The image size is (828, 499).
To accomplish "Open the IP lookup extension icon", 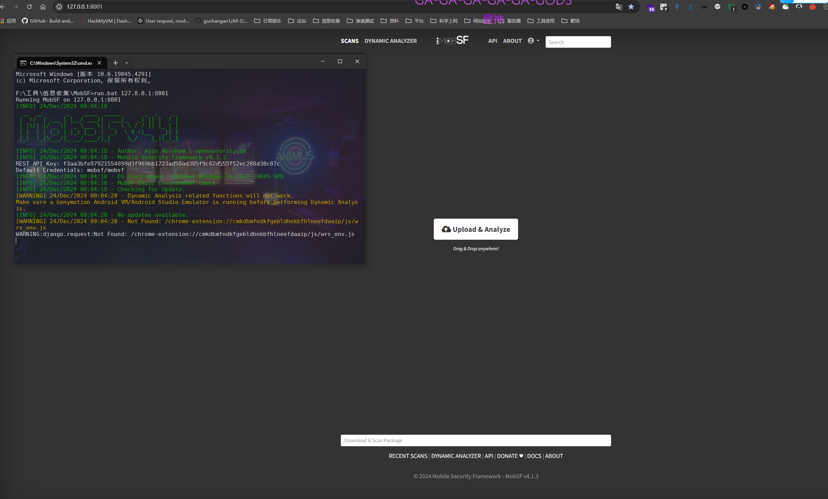I will pos(718,7).
